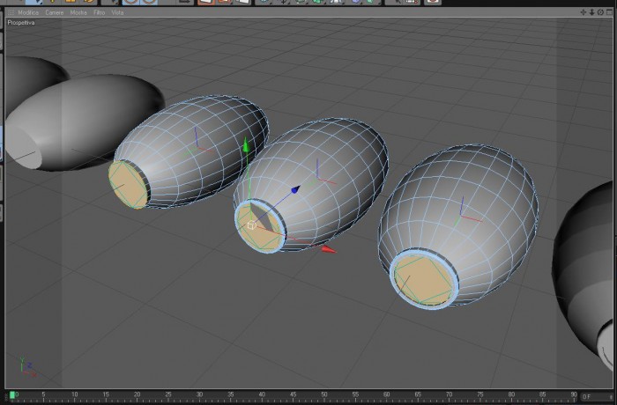Open the Modifica viewport menu
The image size is (617, 405).
coord(28,12)
